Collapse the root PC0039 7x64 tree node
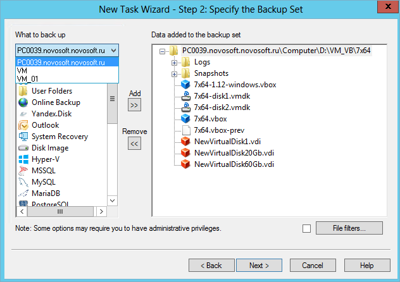This screenshot has height=282, width=400. click(162, 51)
